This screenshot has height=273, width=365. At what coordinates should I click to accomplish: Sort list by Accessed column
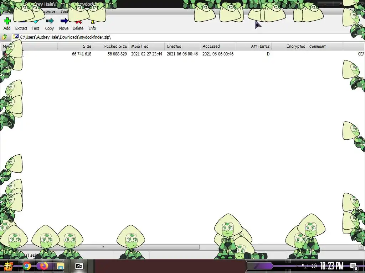(x=218, y=46)
